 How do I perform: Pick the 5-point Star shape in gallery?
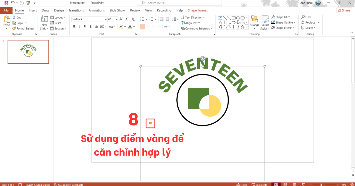(243, 27)
